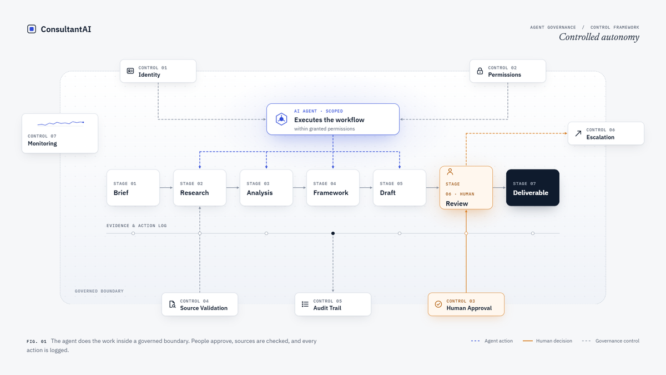This screenshot has height=375, width=666.
Task: Click the Control 01 Identity card
Action: click(x=158, y=71)
